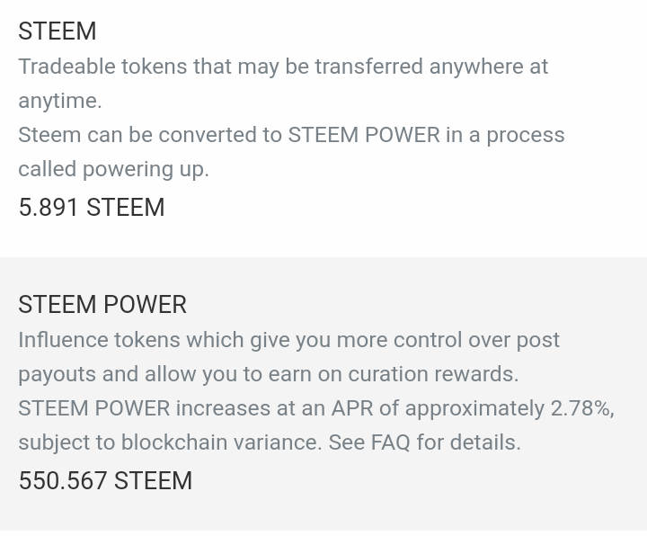Click the STEEM section heading
This screenshot has height=536, width=647.
(x=57, y=31)
